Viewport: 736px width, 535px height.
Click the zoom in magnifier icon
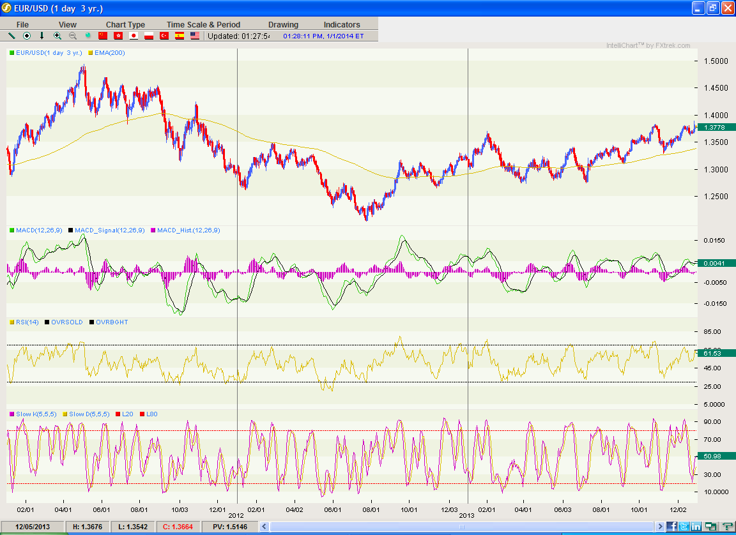click(x=57, y=36)
